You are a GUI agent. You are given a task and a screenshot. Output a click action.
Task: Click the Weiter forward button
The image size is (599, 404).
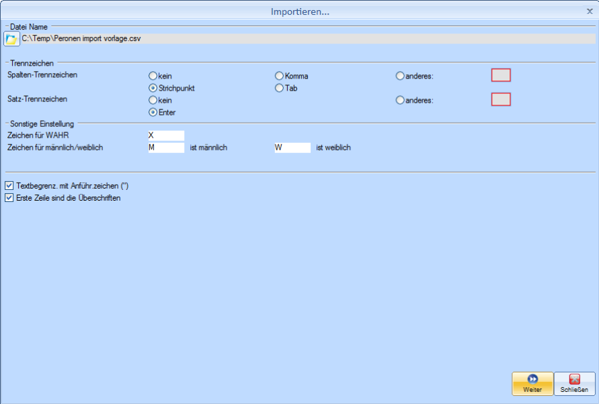pos(532,384)
